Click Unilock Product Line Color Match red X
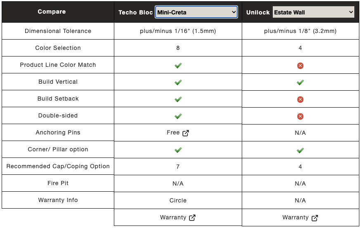 tap(300, 66)
